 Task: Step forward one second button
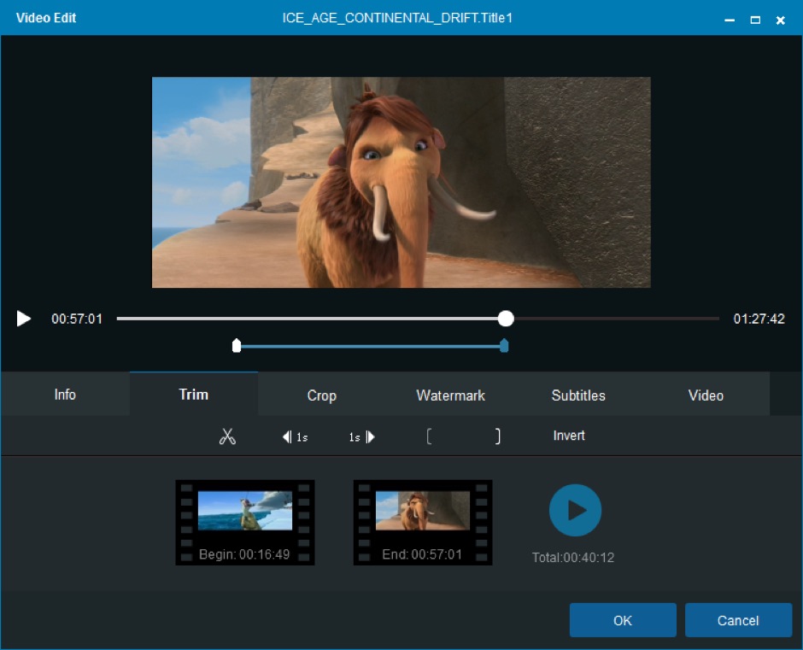pyautogui.click(x=362, y=437)
